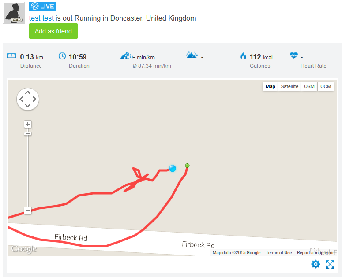Click the ruler distance icon
This screenshot has height=277, width=342.
pos(11,55)
